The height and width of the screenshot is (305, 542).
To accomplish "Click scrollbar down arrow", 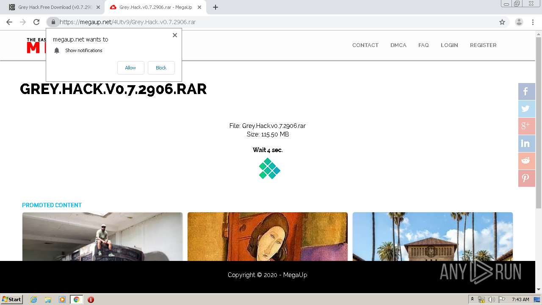I will 539,290.
